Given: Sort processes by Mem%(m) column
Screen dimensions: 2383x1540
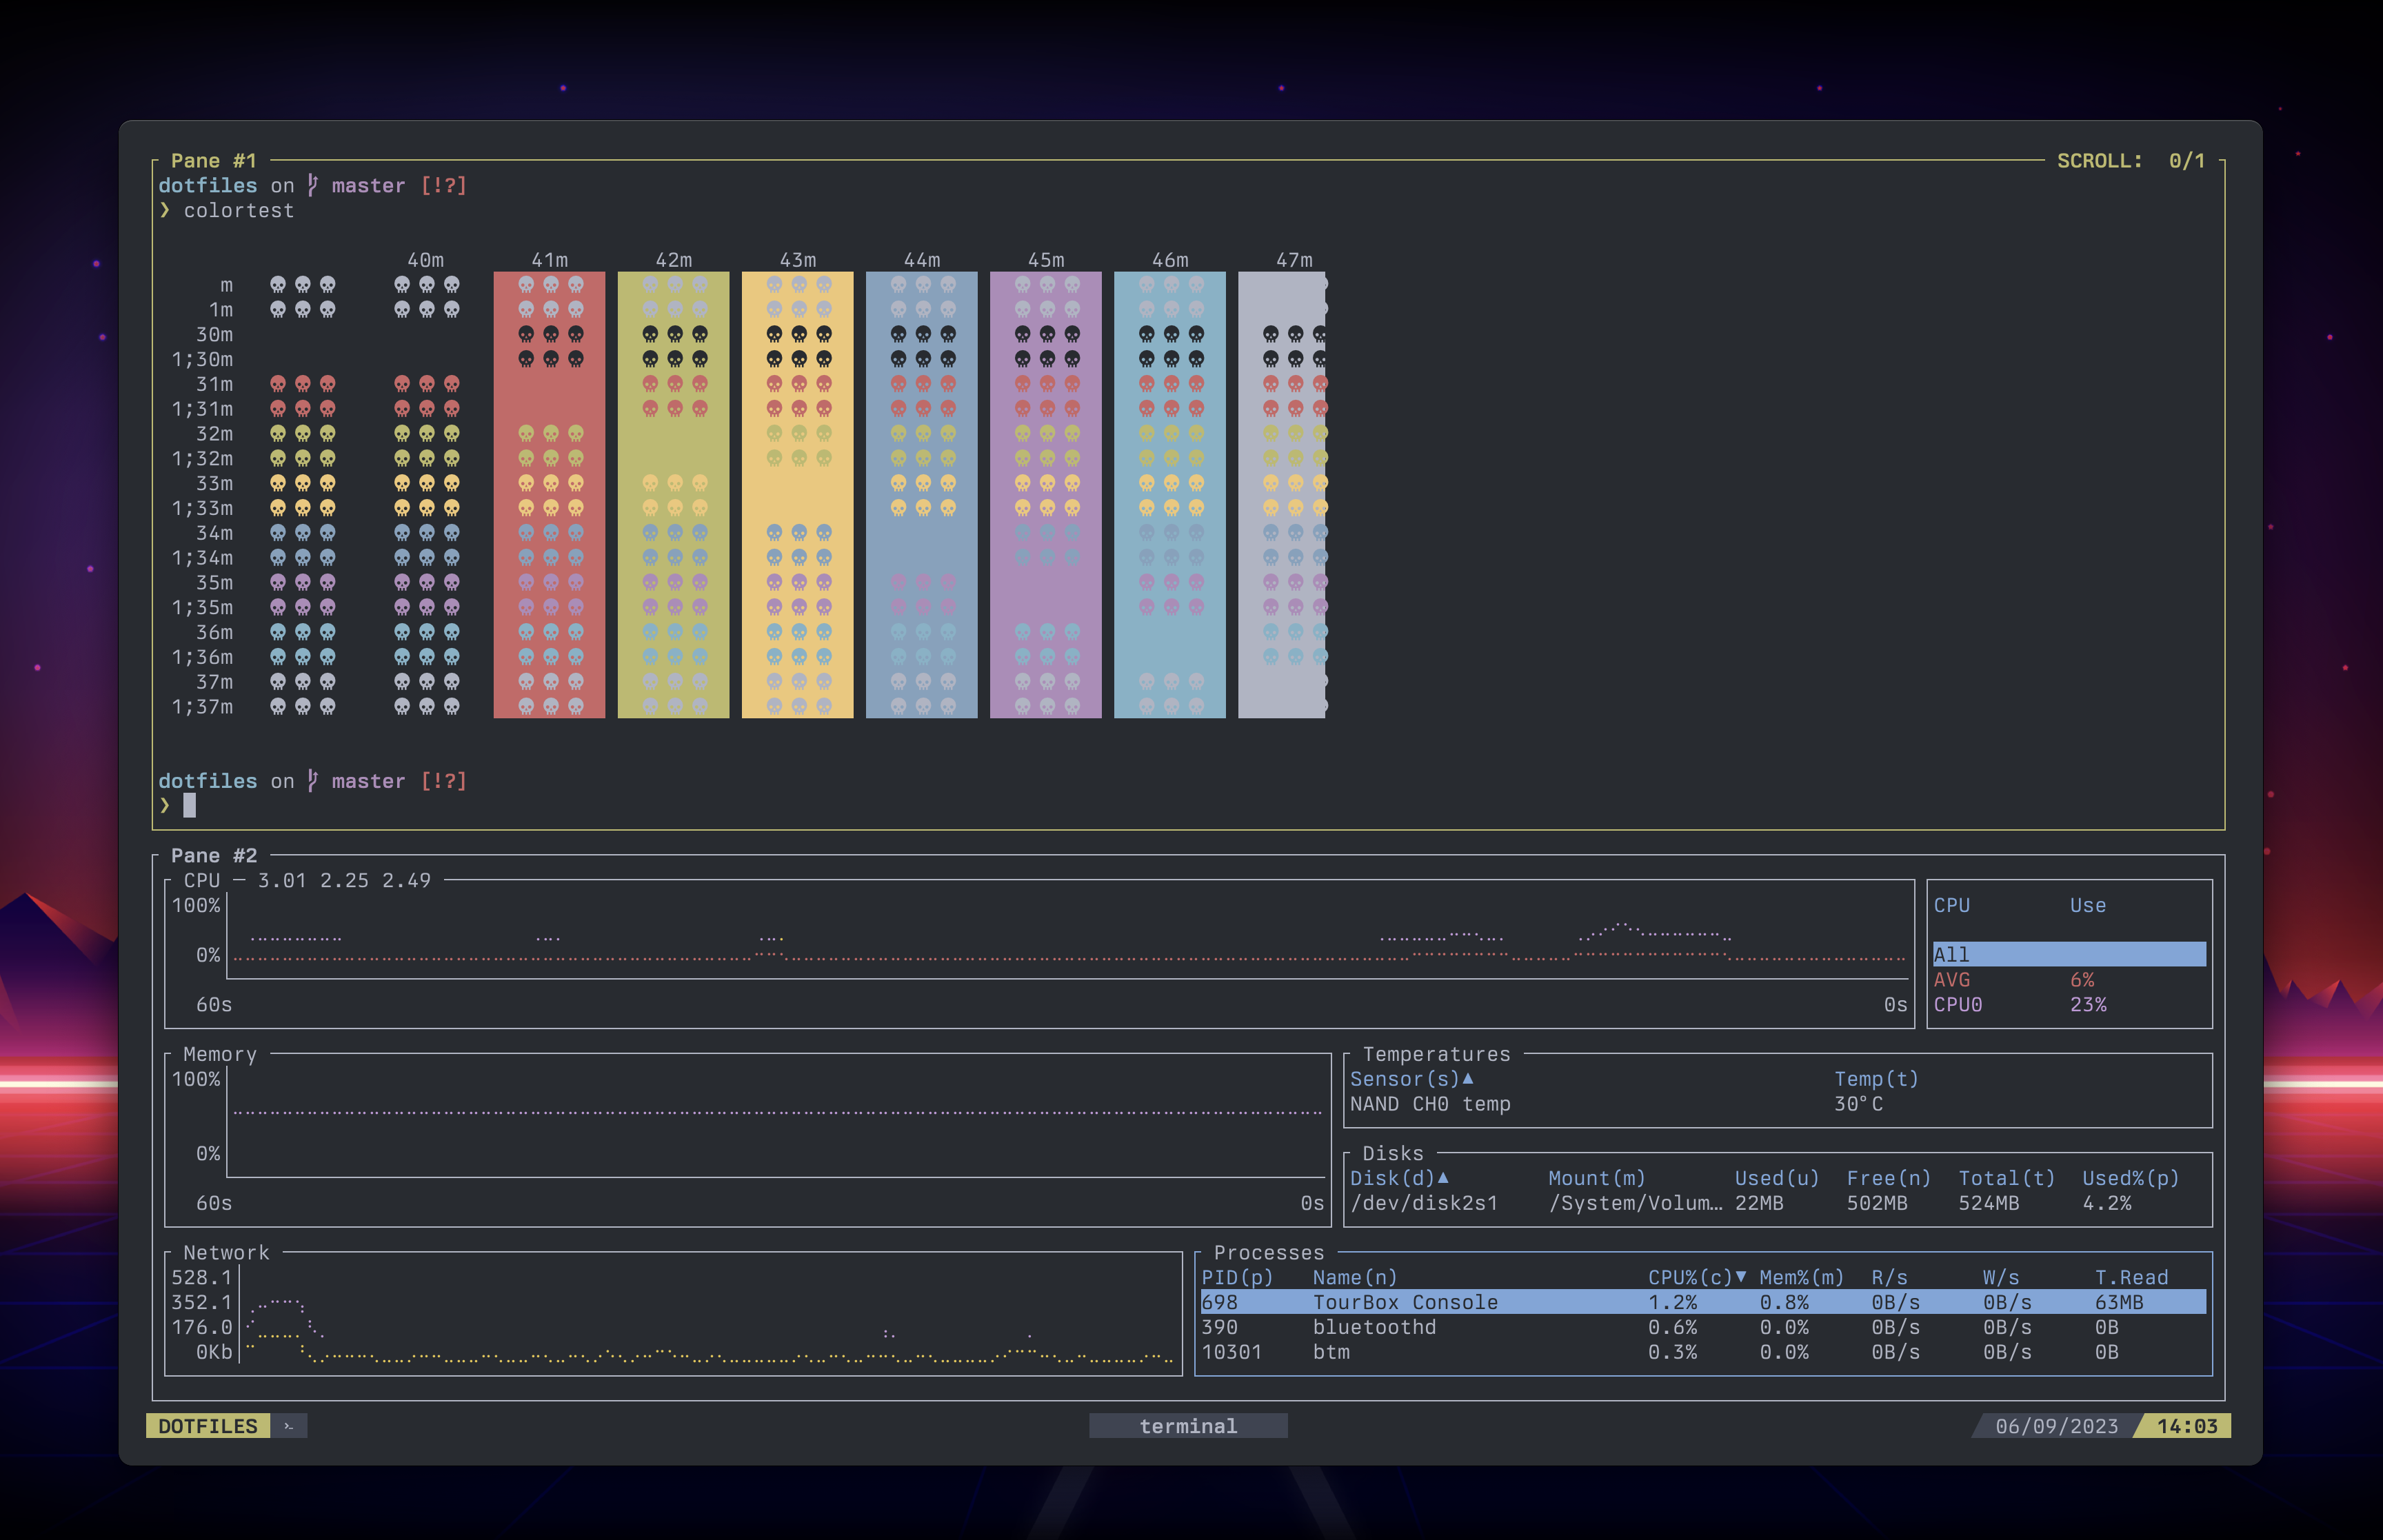Looking at the screenshot, I should pyautogui.click(x=1801, y=1277).
